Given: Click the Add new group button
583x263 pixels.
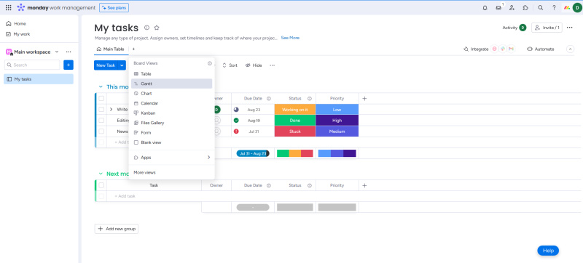Looking at the screenshot, I should pyautogui.click(x=117, y=229).
